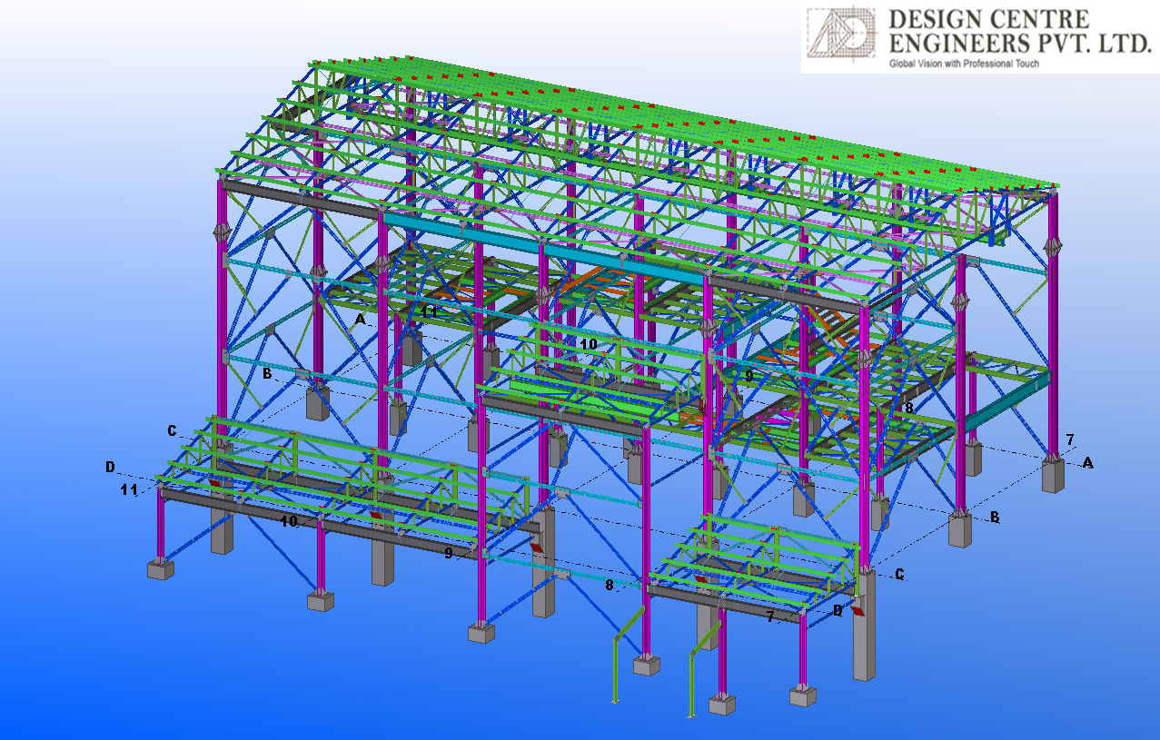Click grid number 10 along the rear grid line
This screenshot has width=1160, height=740.
[589, 344]
